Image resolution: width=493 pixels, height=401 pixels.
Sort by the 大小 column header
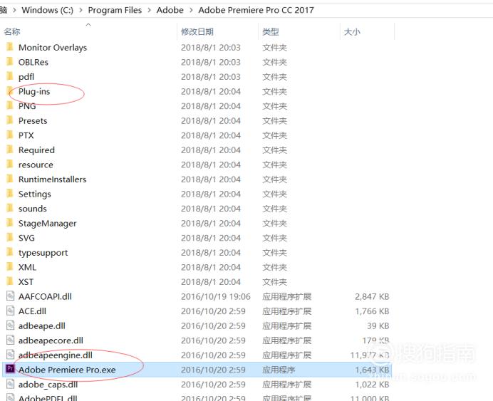(x=352, y=32)
